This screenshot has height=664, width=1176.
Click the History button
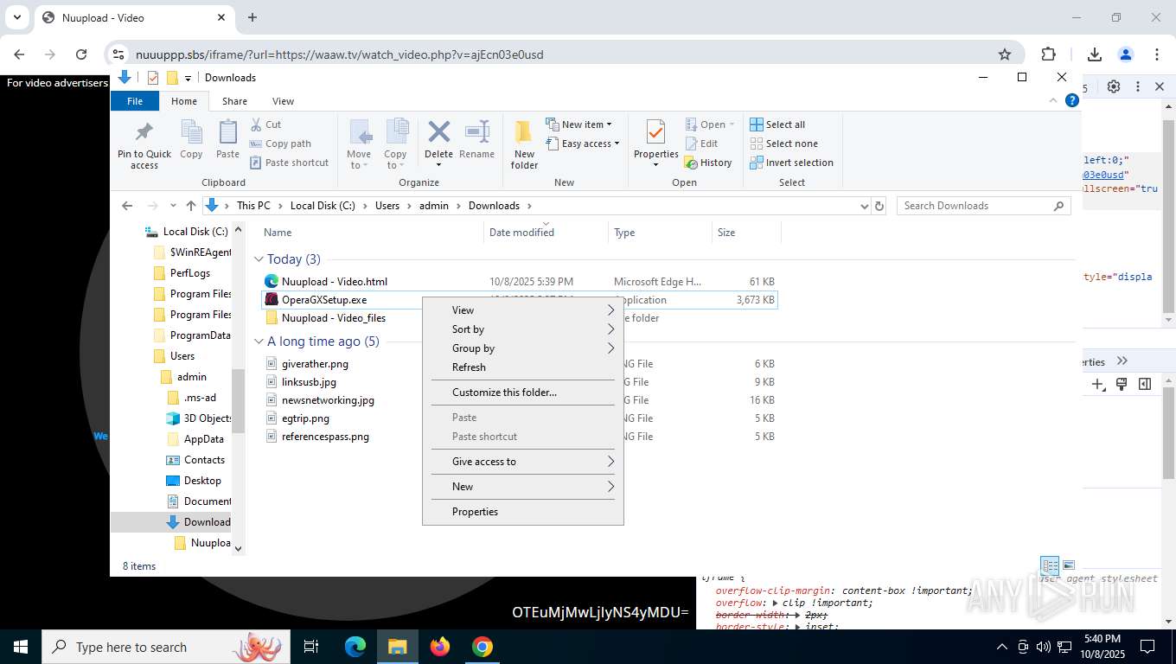708,163
